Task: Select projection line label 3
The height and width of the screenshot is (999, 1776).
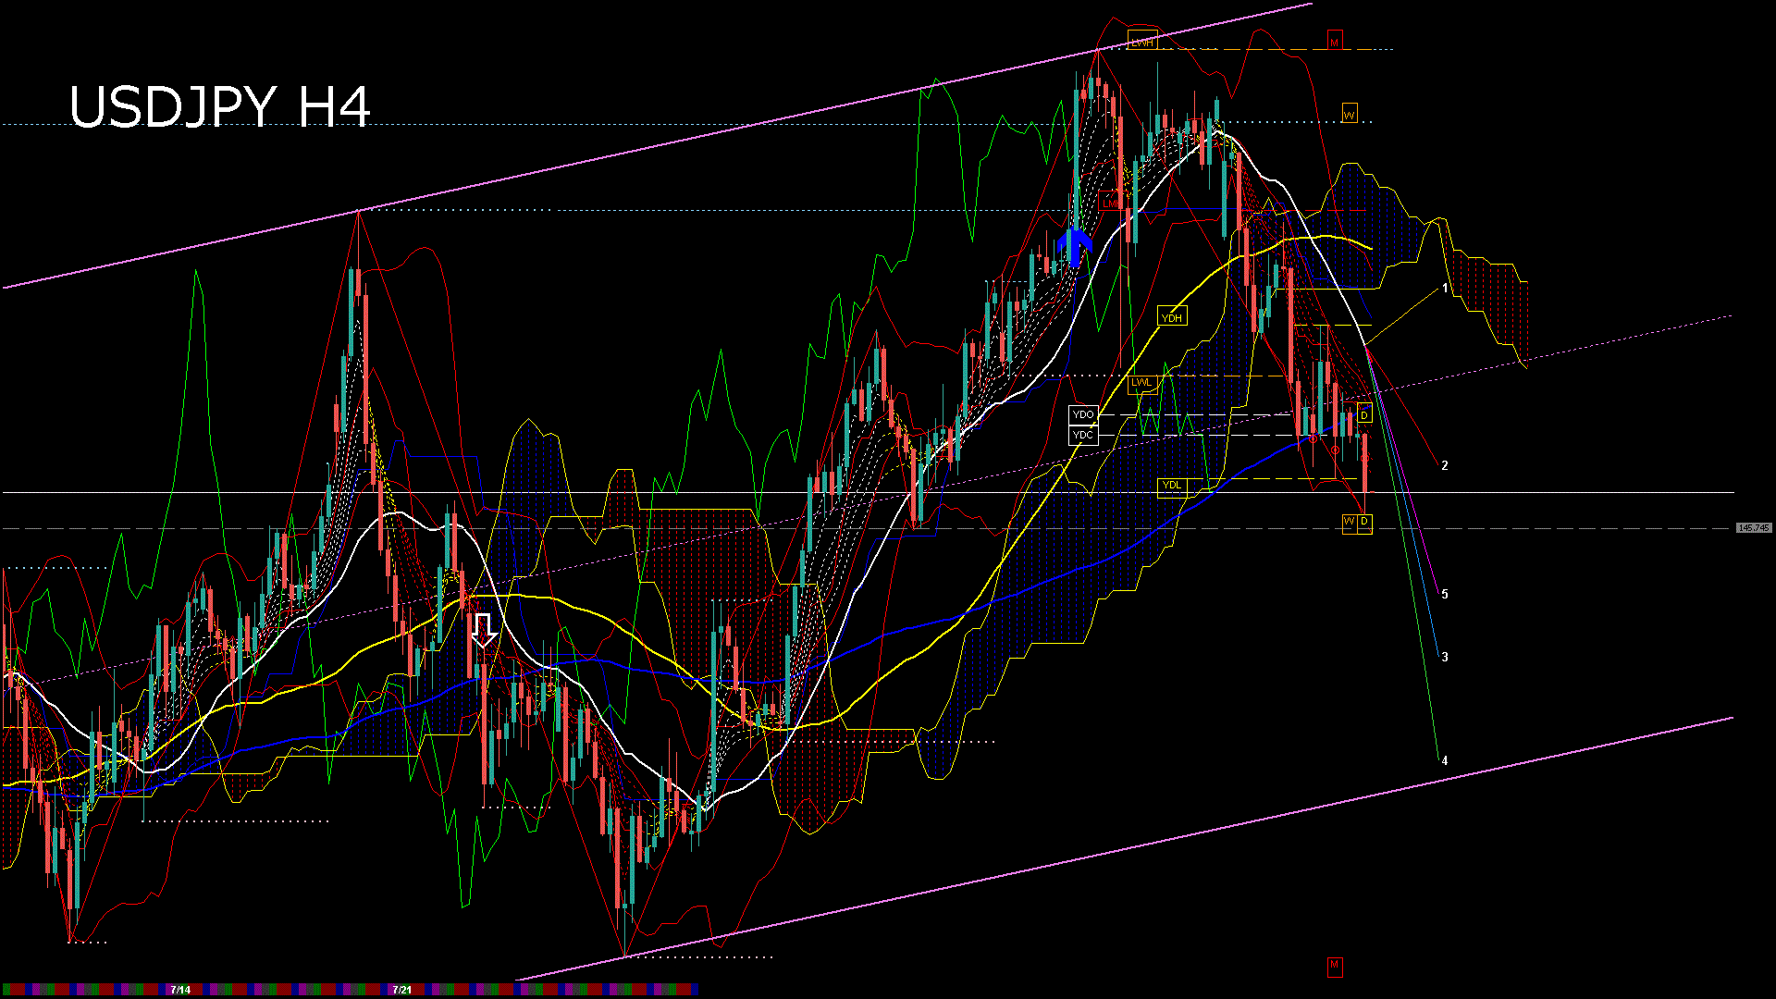Action: pyautogui.click(x=1445, y=657)
